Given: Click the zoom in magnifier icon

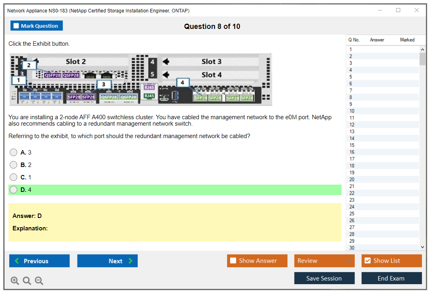Looking at the screenshot, I should (14, 281).
